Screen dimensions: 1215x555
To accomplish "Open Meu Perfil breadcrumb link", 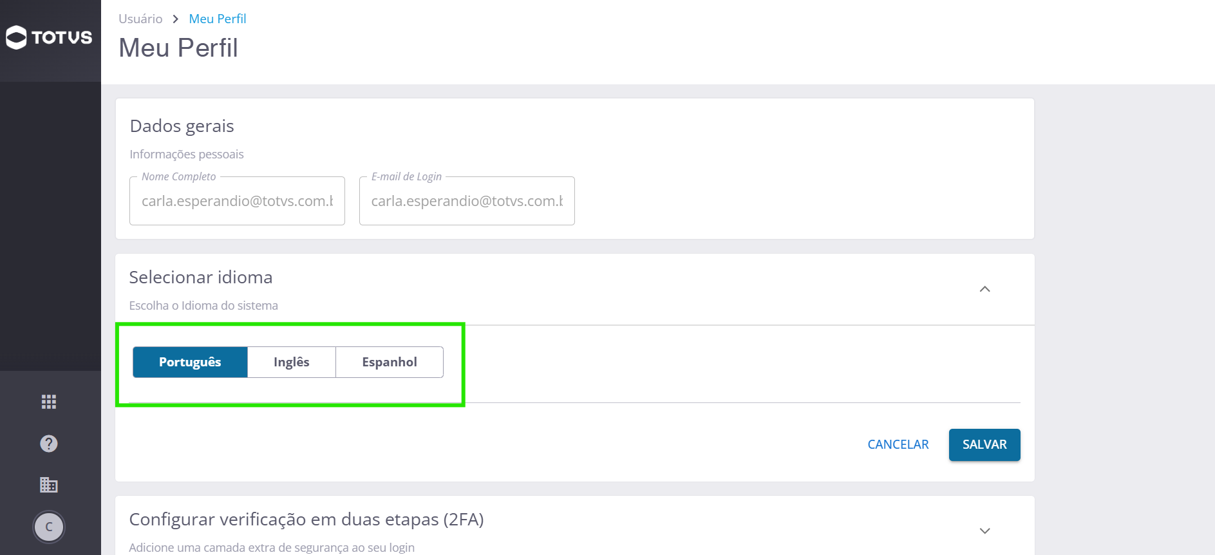I will tap(218, 19).
